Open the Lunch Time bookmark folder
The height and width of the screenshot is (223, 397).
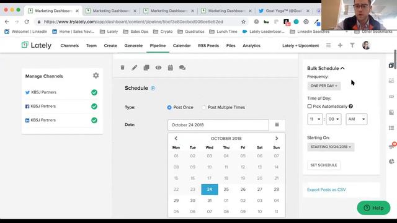[x=223, y=32]
